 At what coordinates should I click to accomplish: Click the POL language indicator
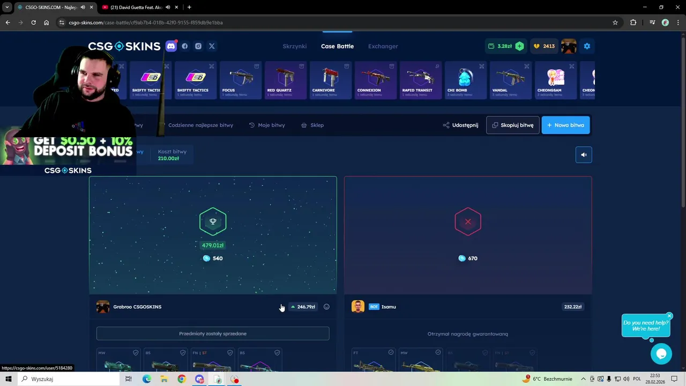click(x=637, y=379)
